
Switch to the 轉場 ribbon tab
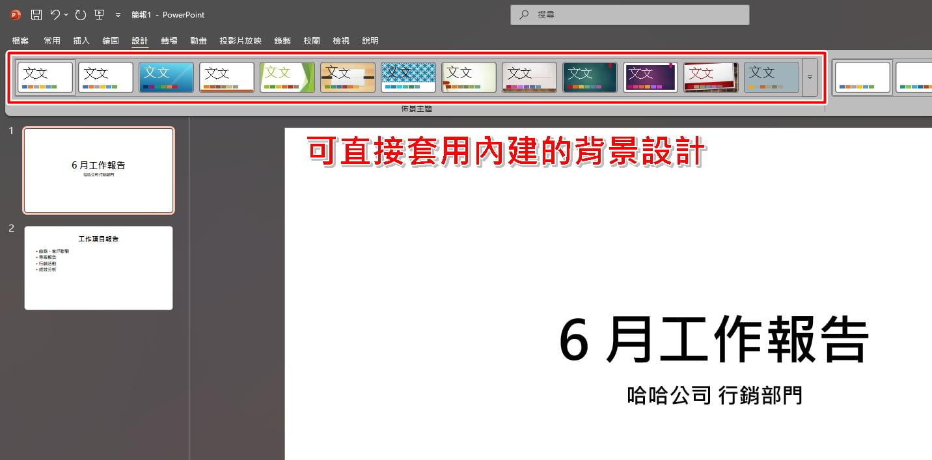click(x=169, y=40)
